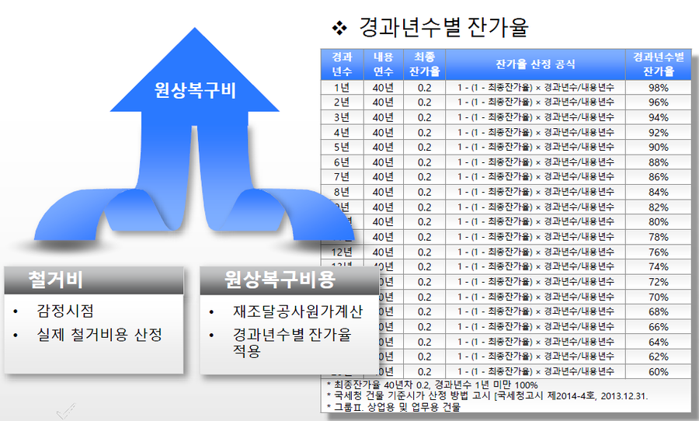Select the 6년 cell
The image size is (699, 421).
pos(343,162)
